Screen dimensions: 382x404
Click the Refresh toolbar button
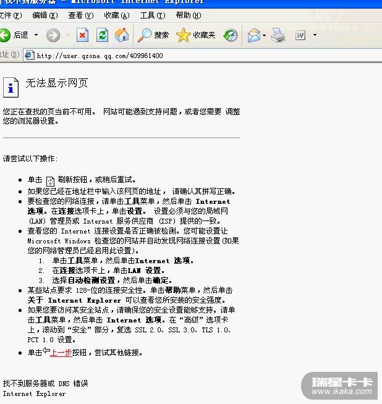coord(103,35)
